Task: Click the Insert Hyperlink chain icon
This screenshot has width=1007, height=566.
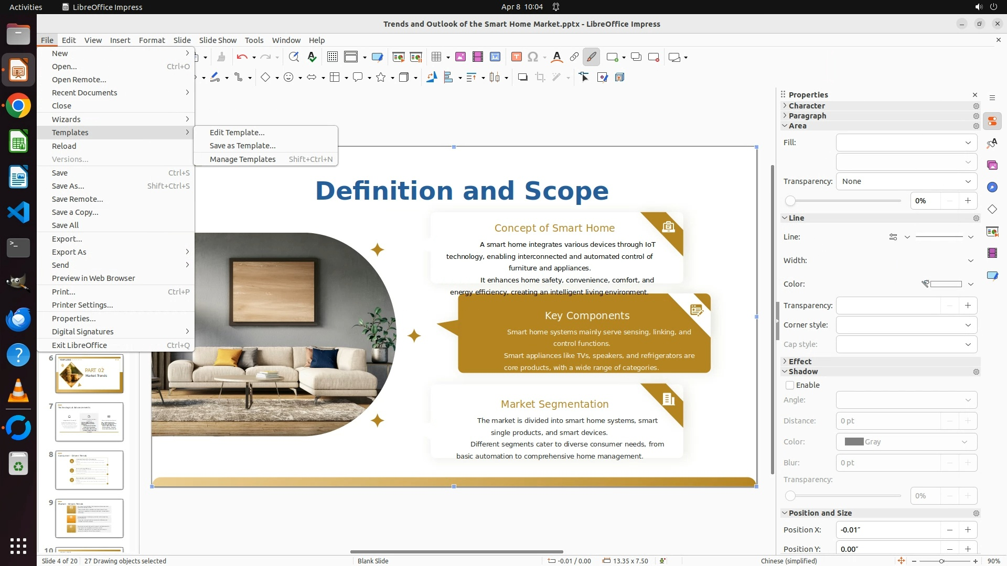Action: 574,57
